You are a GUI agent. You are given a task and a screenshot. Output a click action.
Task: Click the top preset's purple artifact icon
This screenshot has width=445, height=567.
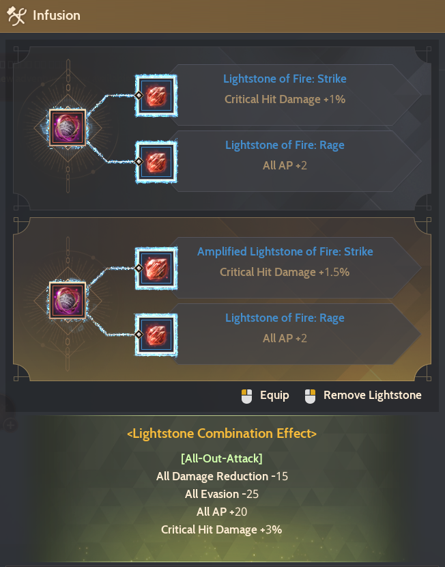tap(68, 128)
